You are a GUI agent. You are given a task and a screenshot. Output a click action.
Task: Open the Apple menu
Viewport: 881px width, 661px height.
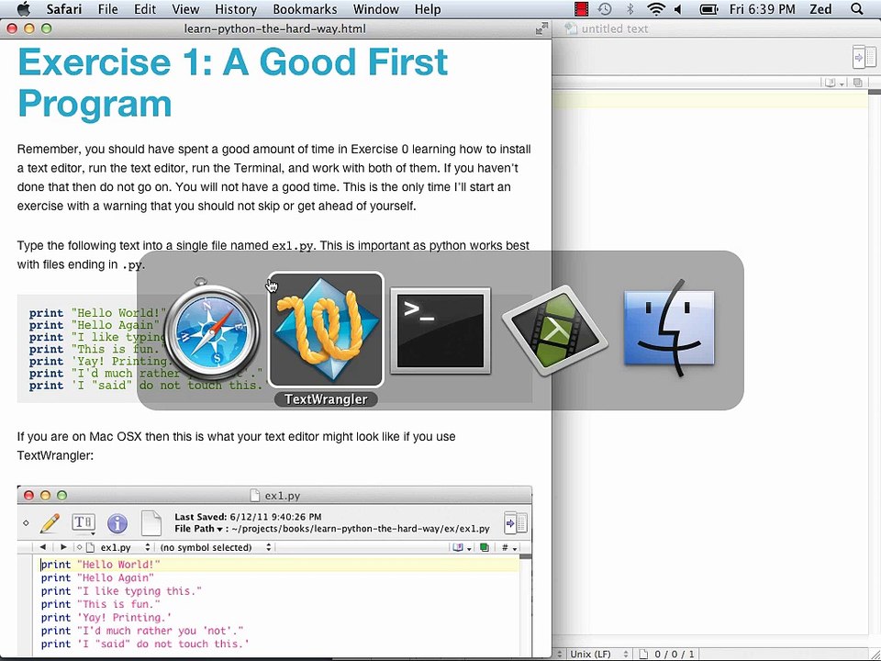23,9
